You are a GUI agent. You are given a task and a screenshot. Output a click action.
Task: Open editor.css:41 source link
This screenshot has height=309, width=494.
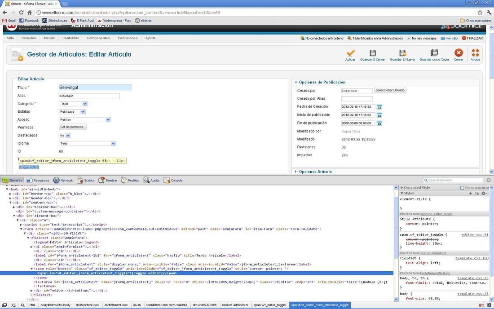pyautogui.click(x=475, y=234)
